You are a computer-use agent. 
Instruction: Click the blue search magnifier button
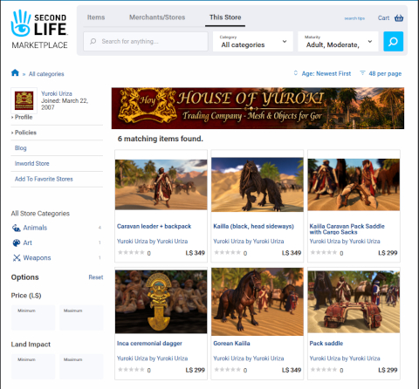(x=393, y=42)
